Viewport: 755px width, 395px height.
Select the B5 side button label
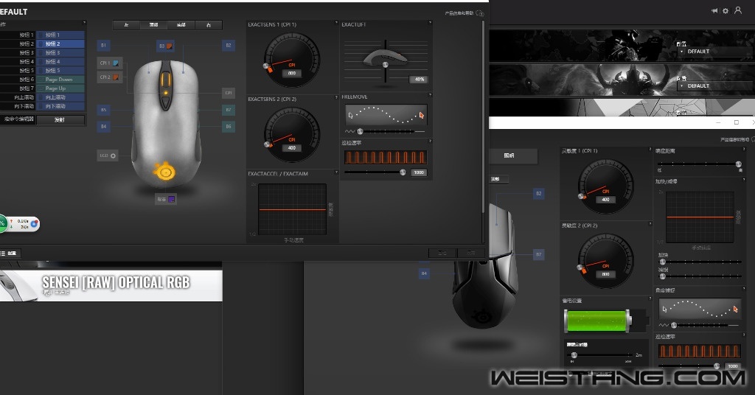(x=103, y=111)
